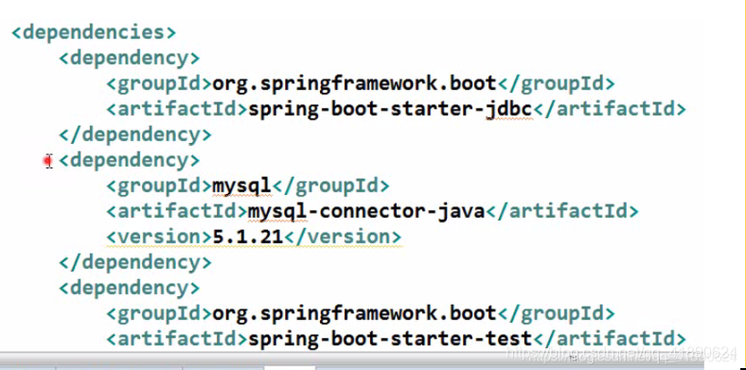746x370 pixels.
Task: Click the closing </artifactId> tag after spring-boot-starter-test
Action: [609, 339]
